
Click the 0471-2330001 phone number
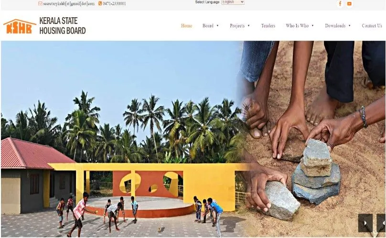tap(114, 4)
